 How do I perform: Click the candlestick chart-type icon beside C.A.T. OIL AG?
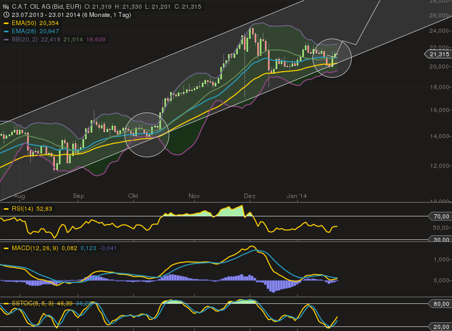(x=6, y=7)
